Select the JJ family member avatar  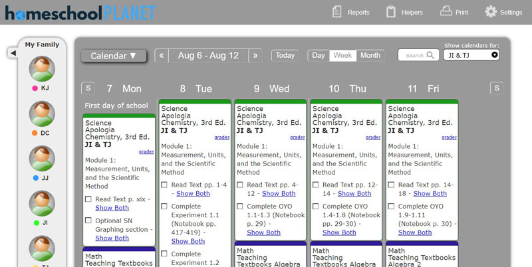pyautogui.click(x=42, y=159)
